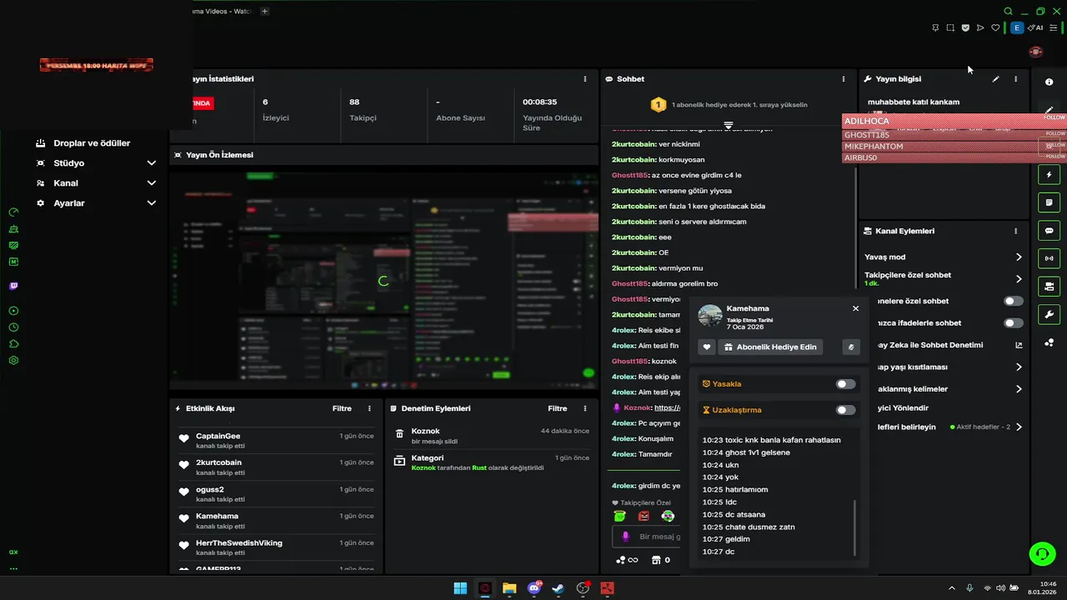Open Etkinlik Akışı Filtre dropdown
Screen dimensions: 1067x600
342,409
